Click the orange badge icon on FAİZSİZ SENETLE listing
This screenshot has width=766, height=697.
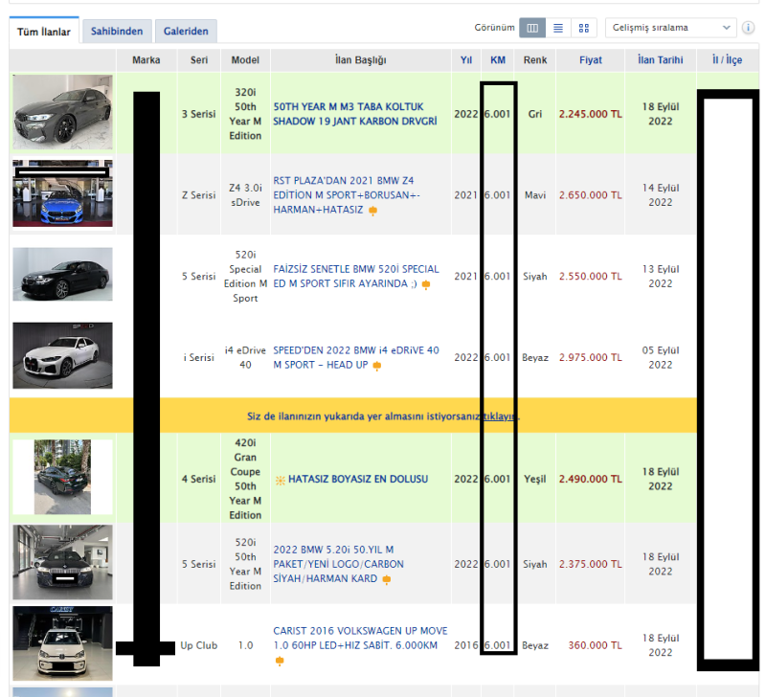coord(426,284)
